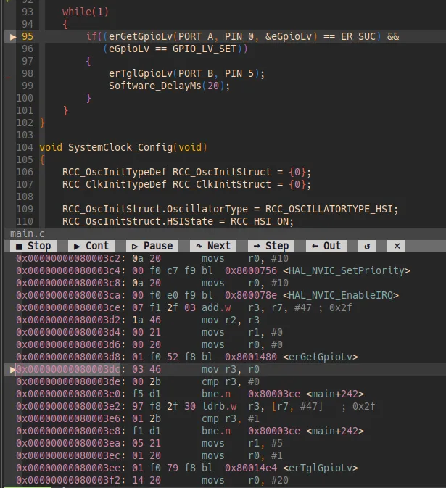Click bl 0x8001480 <erGetGpioLv> instruction
The width and height of the screenshot is (446, 488).
tap(280, 357)
